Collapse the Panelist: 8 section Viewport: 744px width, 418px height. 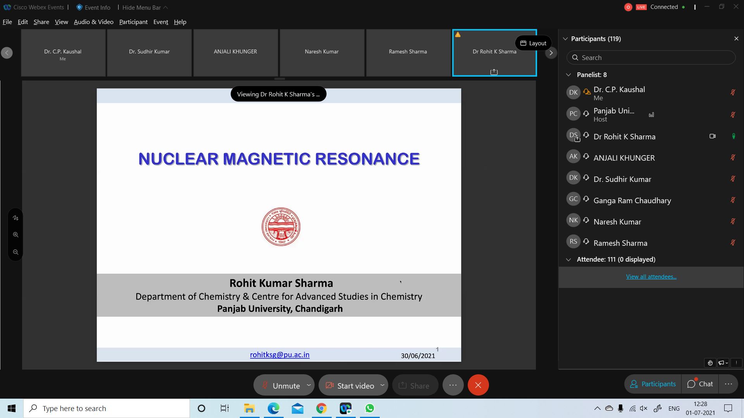coord(568,75)
